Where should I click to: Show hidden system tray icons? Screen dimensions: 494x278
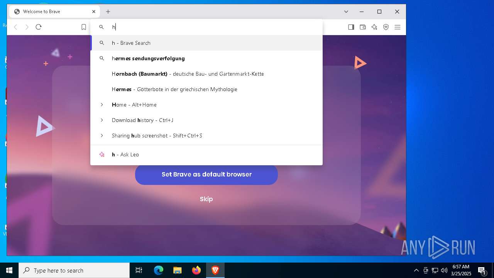tap(416, 270)
